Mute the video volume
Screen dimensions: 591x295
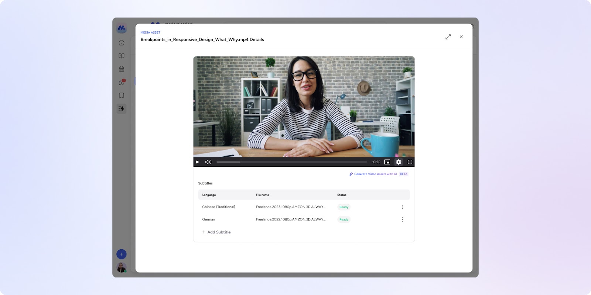pos(208,162)
